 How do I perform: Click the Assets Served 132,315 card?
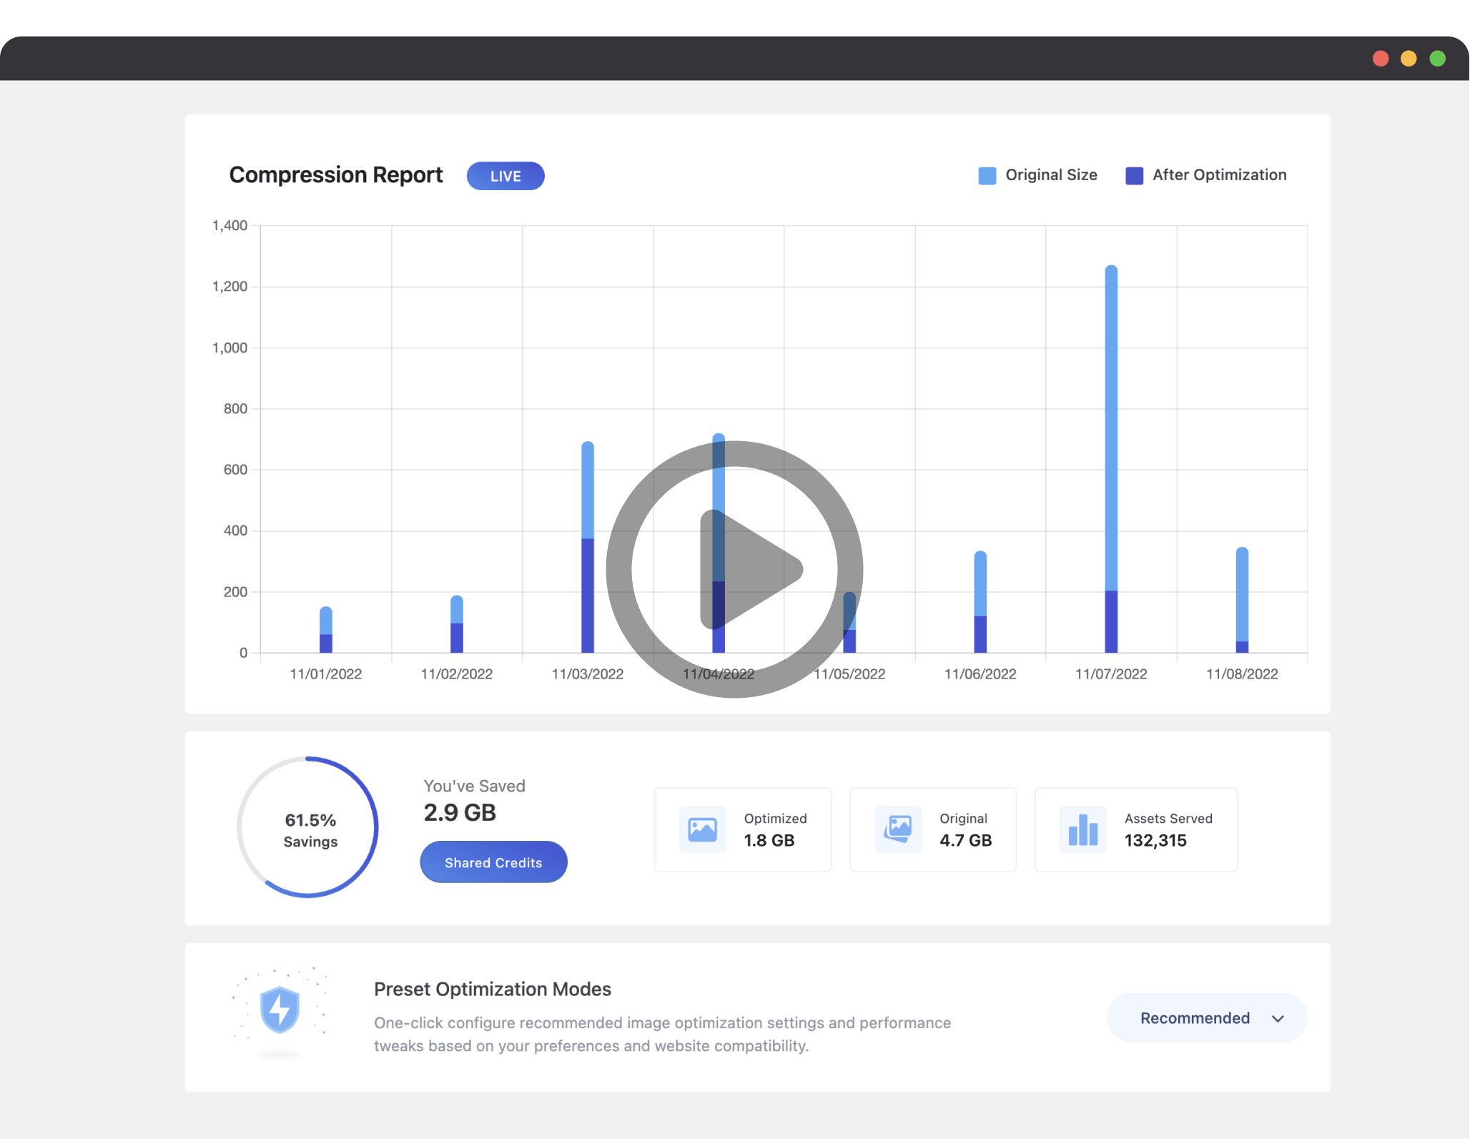click(1136, 829)
